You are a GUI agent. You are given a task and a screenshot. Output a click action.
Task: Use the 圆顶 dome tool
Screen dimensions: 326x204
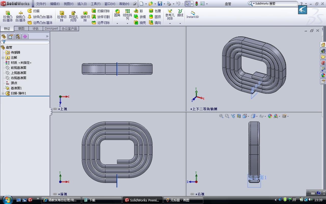[x=155, y=17]
